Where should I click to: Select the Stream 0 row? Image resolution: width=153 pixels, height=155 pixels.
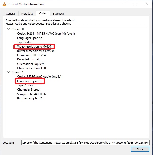pos(18,29)
